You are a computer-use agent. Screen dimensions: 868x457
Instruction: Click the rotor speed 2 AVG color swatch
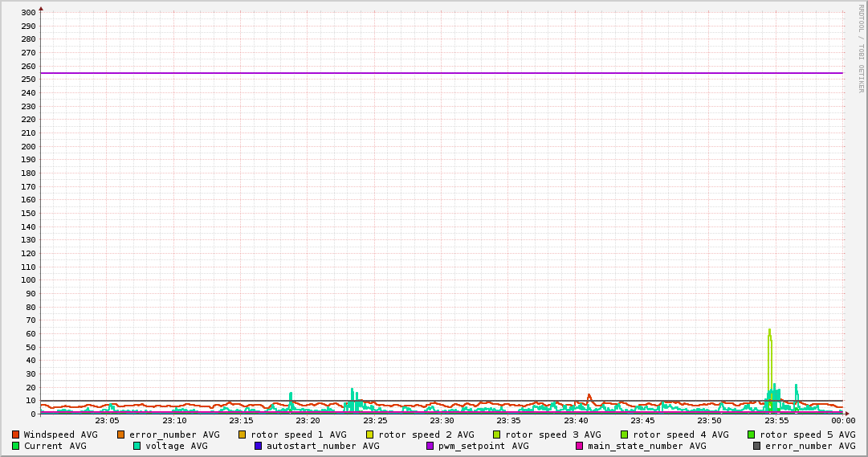pyautogui.click(x=370, y=435)
